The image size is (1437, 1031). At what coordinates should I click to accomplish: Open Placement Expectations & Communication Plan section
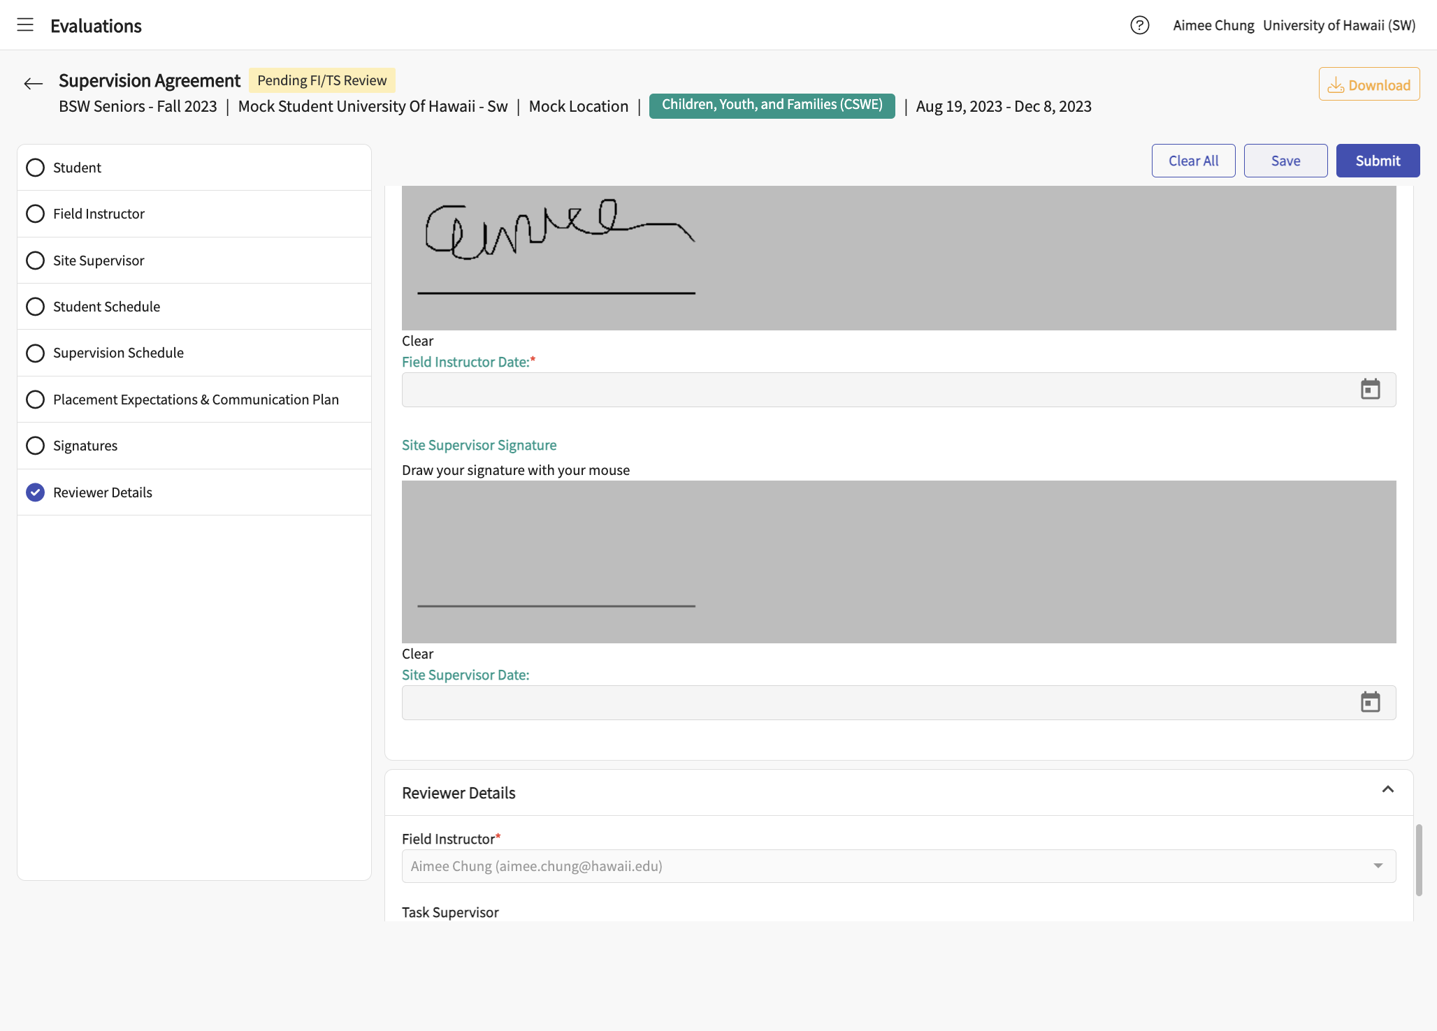point(194,400)
